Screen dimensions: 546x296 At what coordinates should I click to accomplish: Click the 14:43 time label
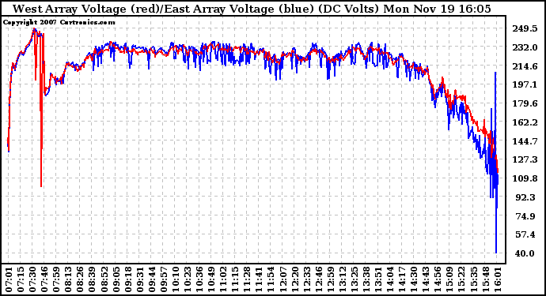(426, 279)
